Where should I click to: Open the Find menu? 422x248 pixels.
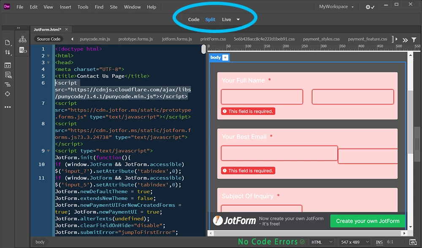(x=99, y=7)
